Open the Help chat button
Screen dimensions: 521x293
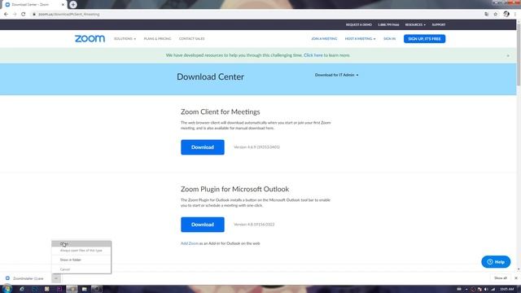496,262
